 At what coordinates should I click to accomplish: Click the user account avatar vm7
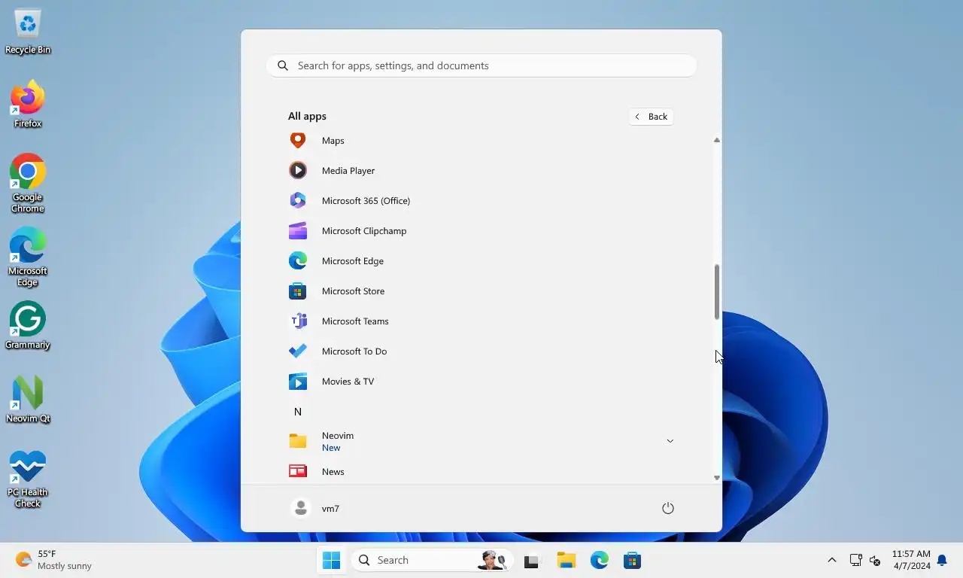click(x=300, y=508)
